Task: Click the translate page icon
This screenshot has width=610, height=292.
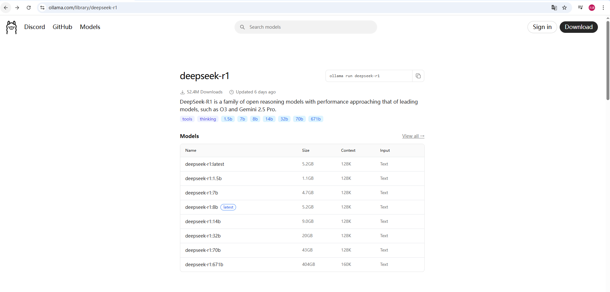Action: pos(554,8)
